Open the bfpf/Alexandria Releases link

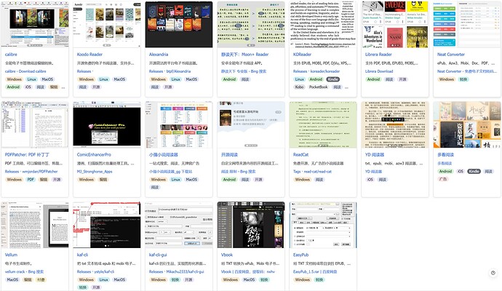pos(170,71)
